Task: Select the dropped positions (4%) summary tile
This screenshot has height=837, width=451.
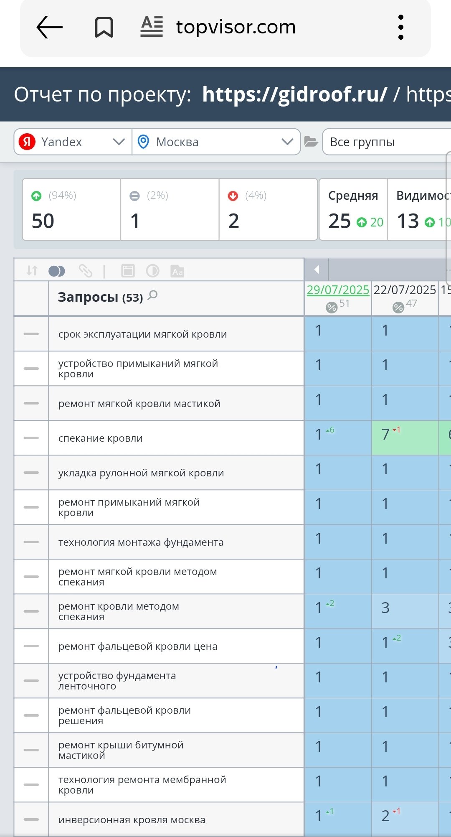Action: pyautogui.click(x=268, y=209)
